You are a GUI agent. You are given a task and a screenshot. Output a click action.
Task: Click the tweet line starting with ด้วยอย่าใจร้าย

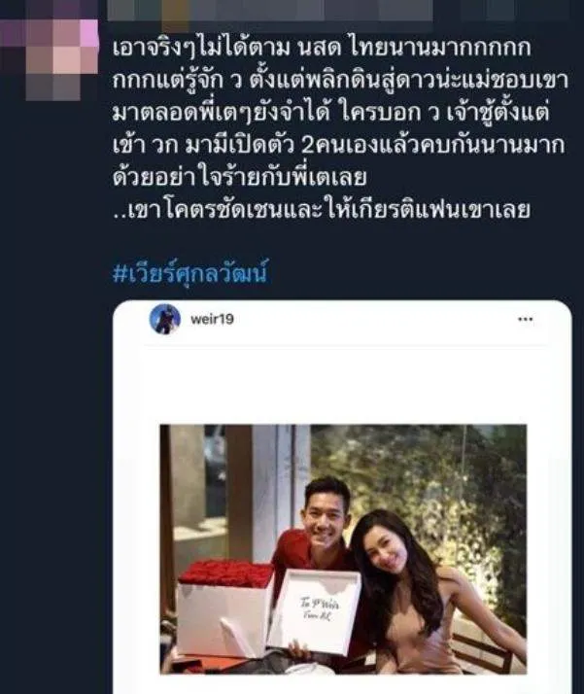coord(239,178)
